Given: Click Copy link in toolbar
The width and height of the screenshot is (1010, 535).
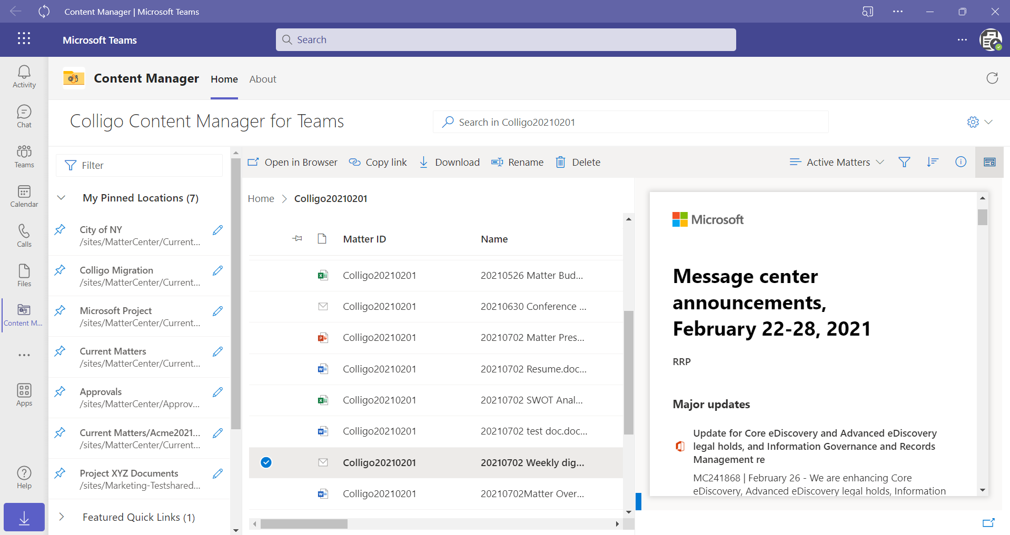Looking at the screenshot, I should pyautogui.click(x=378, y=162).
